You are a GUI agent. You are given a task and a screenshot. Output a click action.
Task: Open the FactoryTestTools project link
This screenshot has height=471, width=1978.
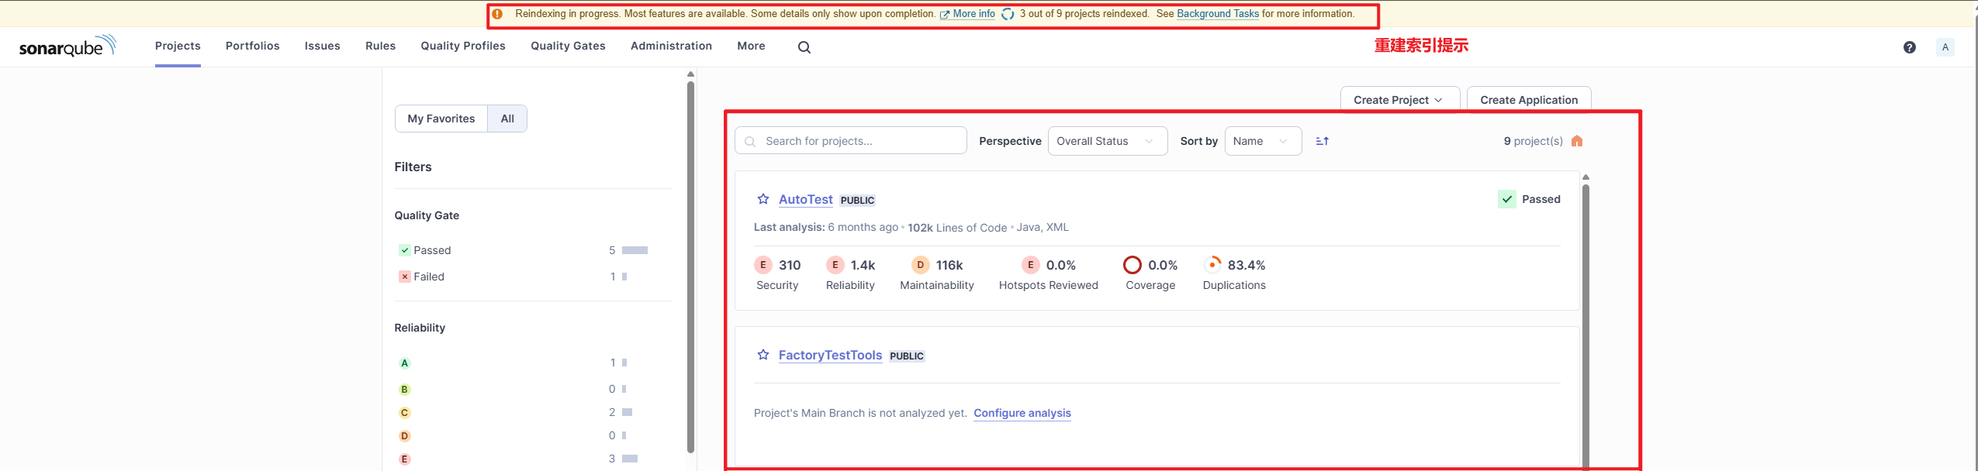click(831, 355)
